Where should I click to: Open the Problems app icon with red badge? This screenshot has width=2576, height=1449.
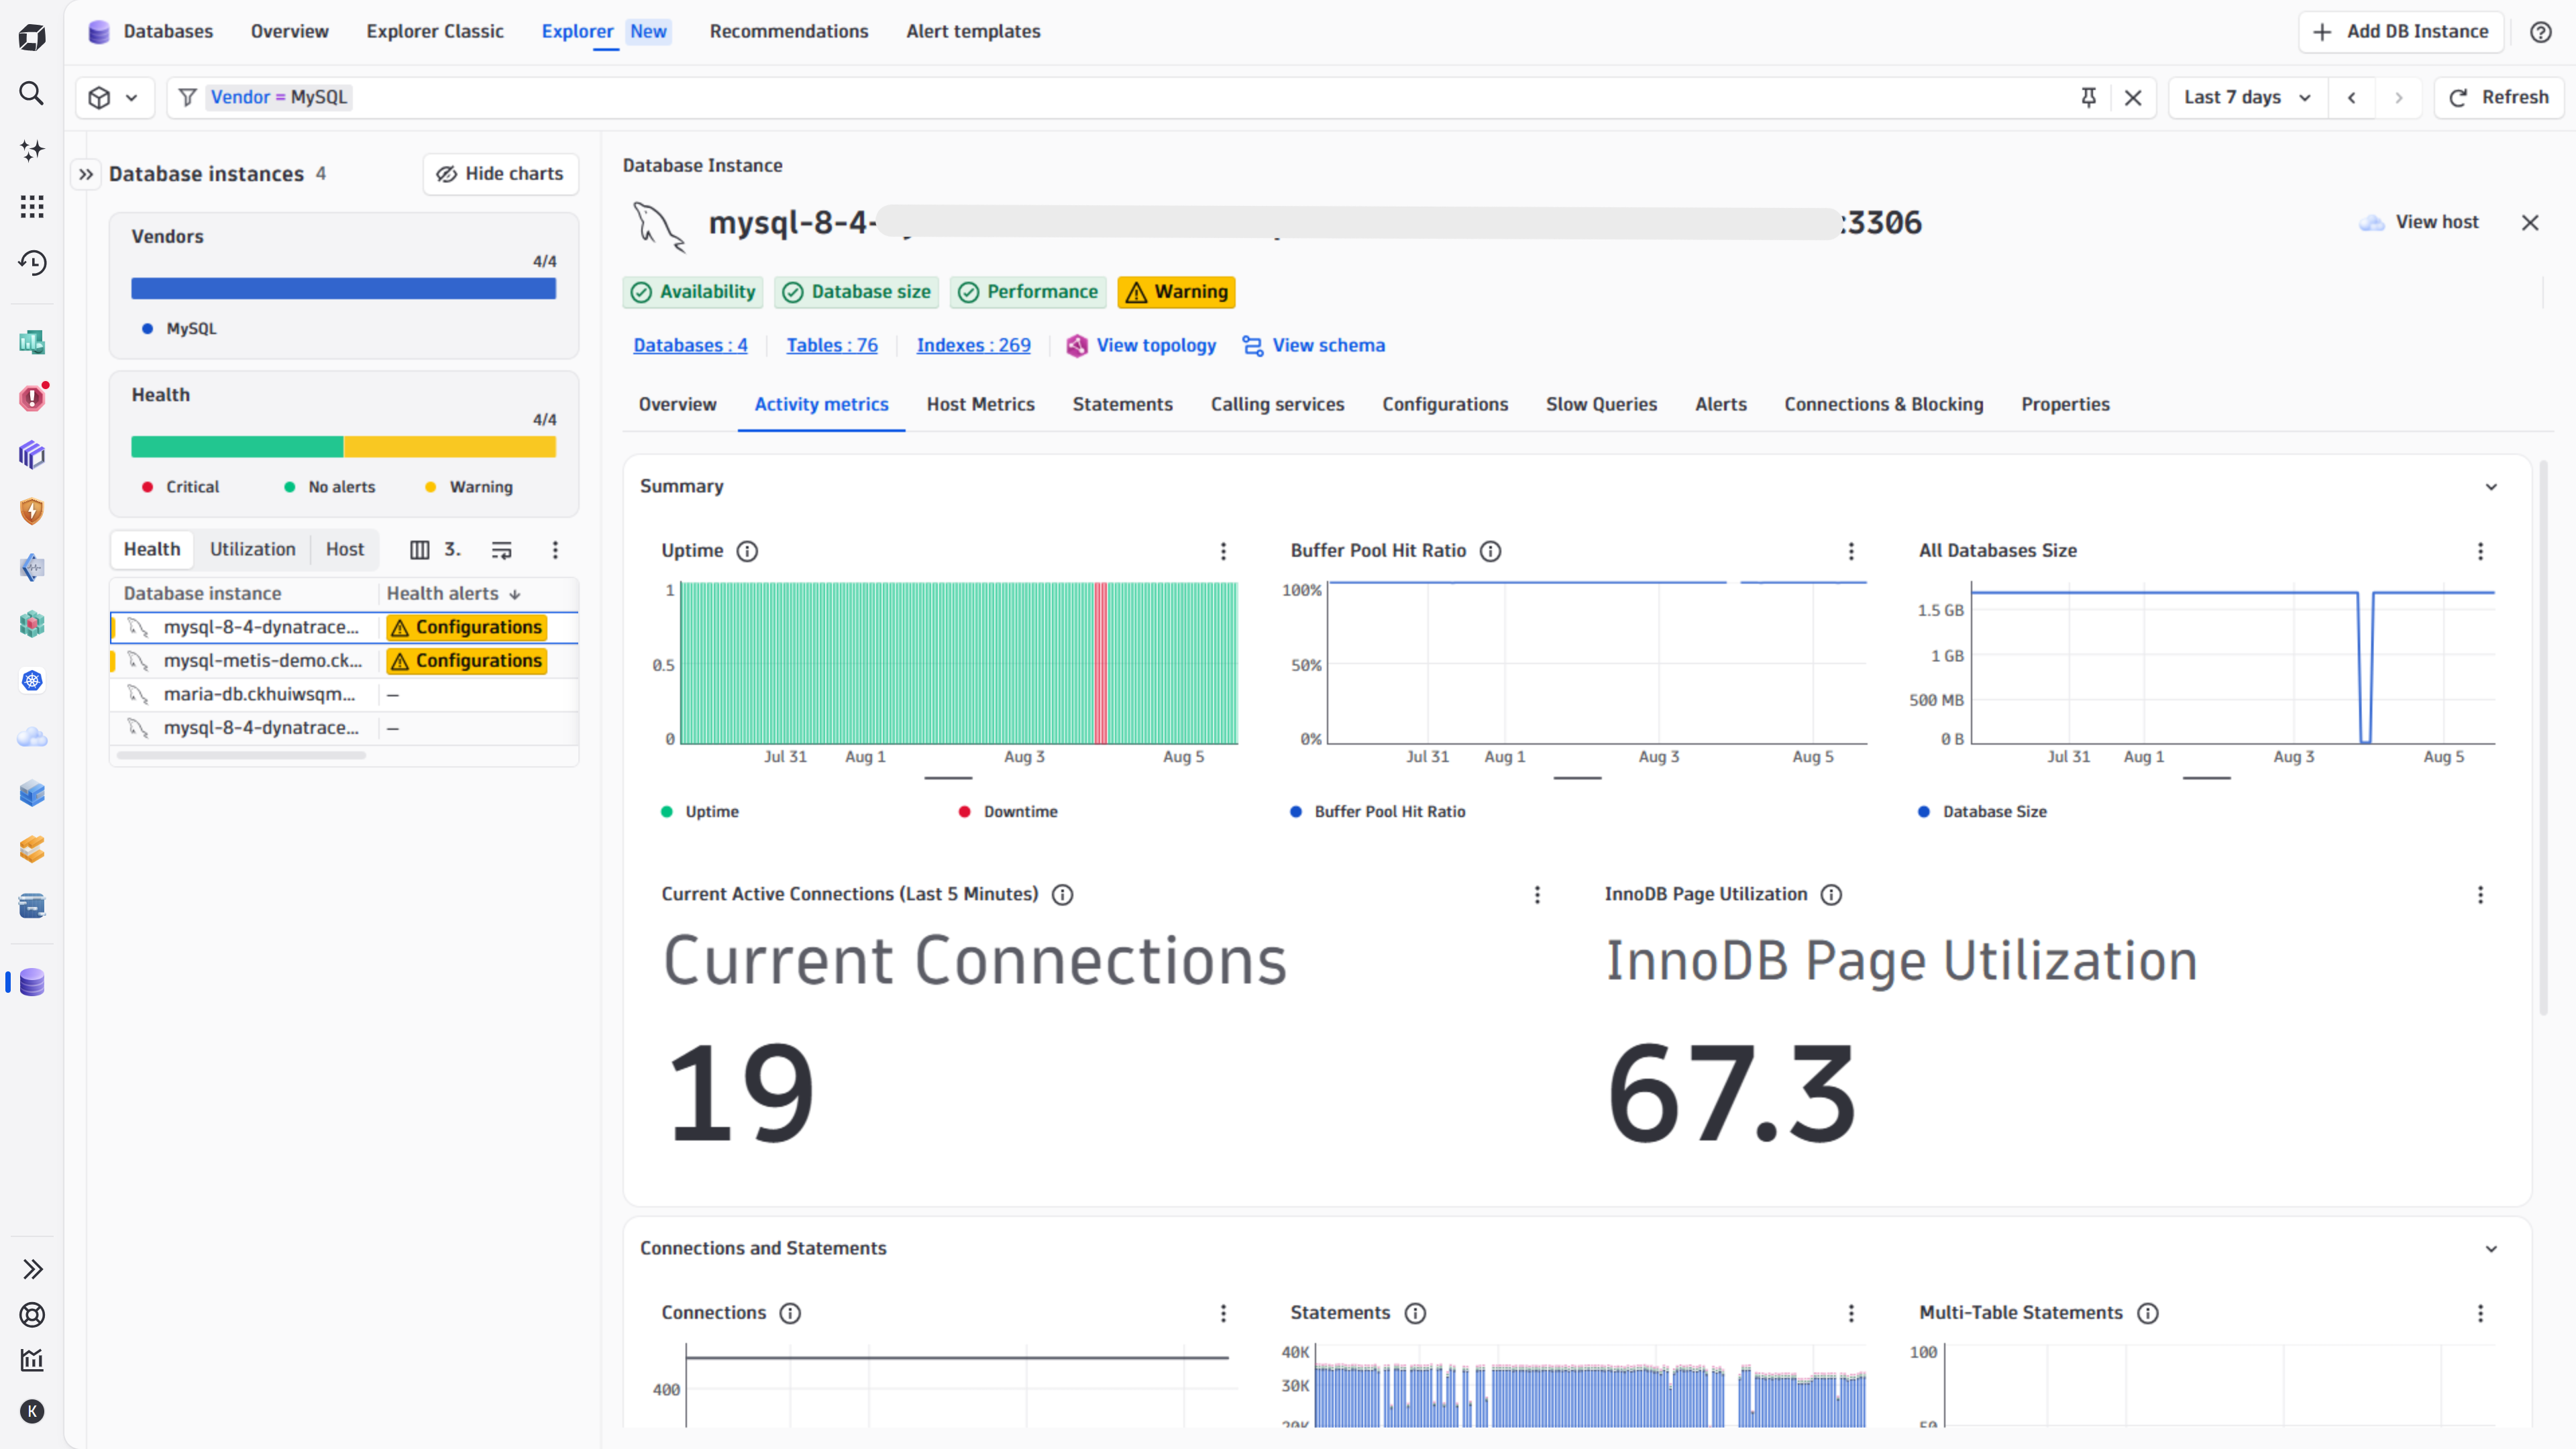(32, 398)
